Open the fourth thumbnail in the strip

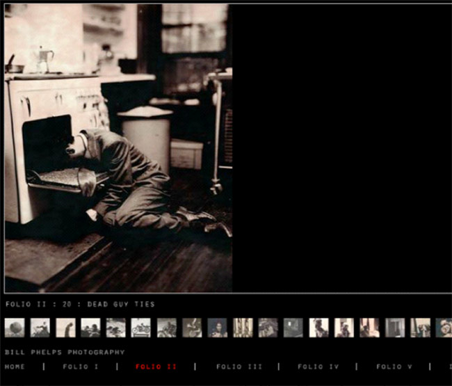click(90, 328)
